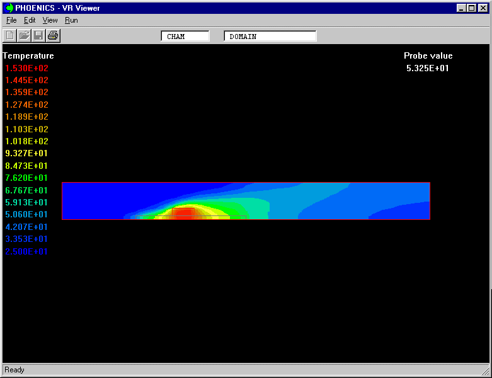Probe the red hot spot in contour plot
492x378 pixels.
click(184, 212)
